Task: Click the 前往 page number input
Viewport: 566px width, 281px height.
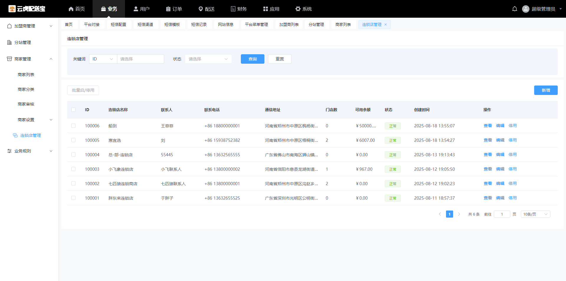Action: click(x=502, y=214)
